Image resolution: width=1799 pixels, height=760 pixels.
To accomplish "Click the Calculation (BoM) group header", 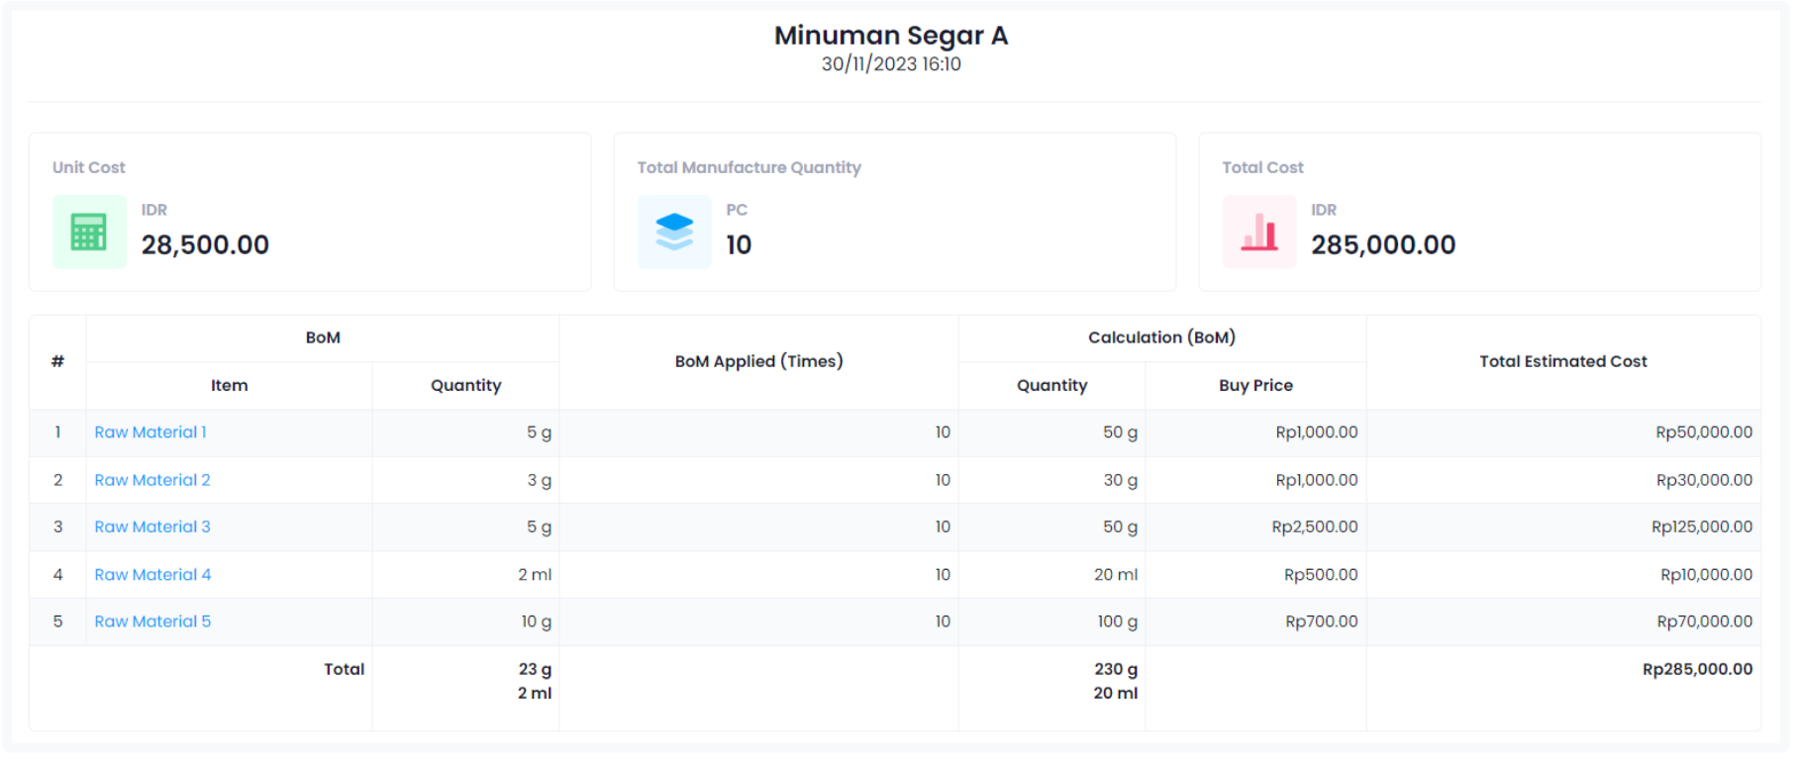I will coord(1161,337).
